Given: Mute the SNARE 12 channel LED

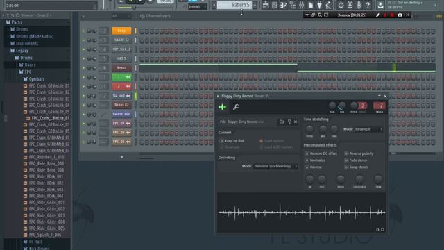Looking at the screenshot, I should coord(84,40).
